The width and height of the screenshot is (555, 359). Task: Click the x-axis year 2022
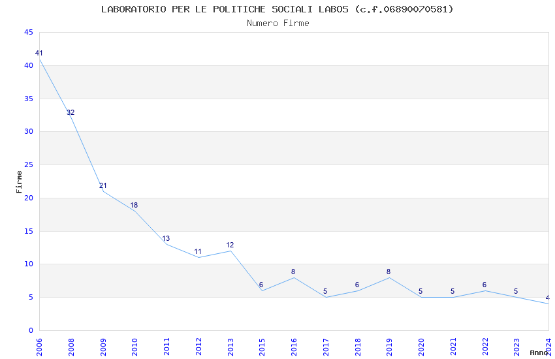485,347
